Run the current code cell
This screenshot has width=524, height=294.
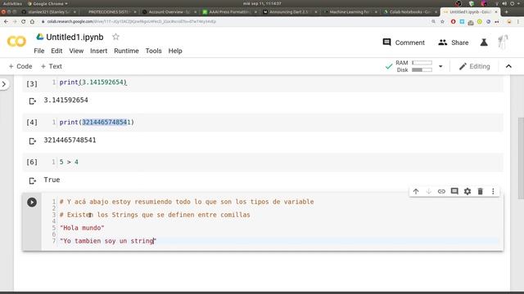click(x=32, y=202)
